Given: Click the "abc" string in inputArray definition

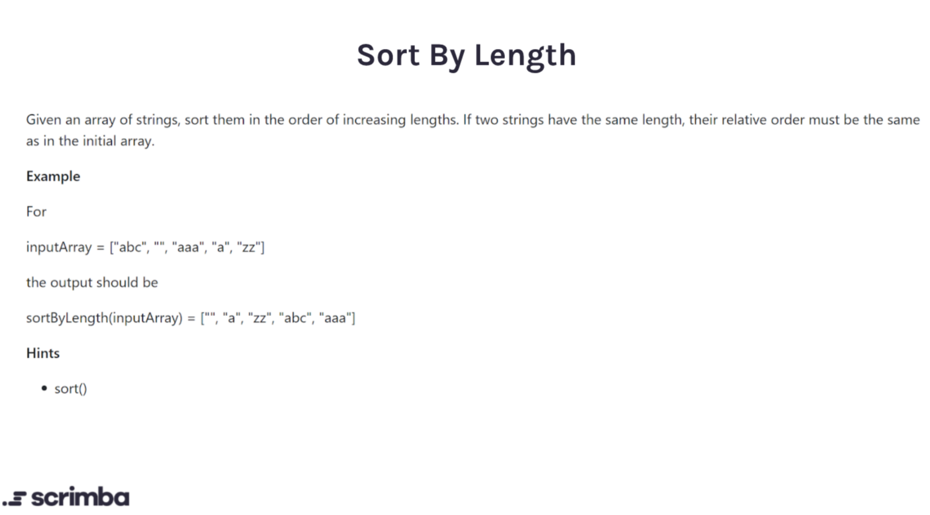Looking at the screenshot, I should pyautogui.click(x=130, y=247).
